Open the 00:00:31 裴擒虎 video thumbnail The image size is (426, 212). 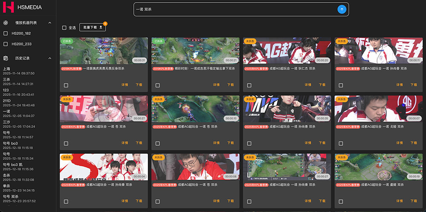[x=104, y=51]
